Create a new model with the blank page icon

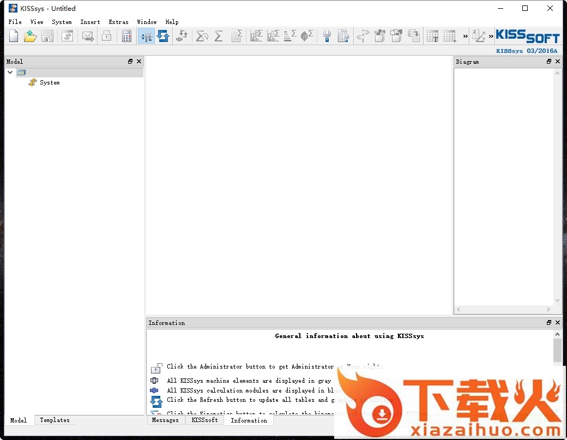(x=14, y=36)
